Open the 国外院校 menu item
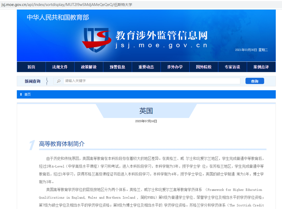The width and height of the screenshot is (282, 209). click(204, 67)
